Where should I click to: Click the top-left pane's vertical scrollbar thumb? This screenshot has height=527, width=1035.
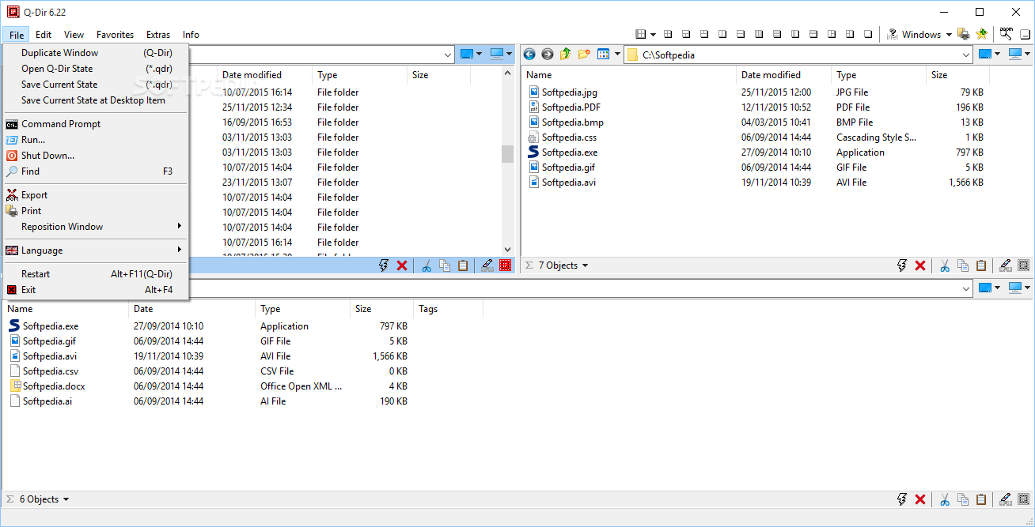[x=508, y=153]
